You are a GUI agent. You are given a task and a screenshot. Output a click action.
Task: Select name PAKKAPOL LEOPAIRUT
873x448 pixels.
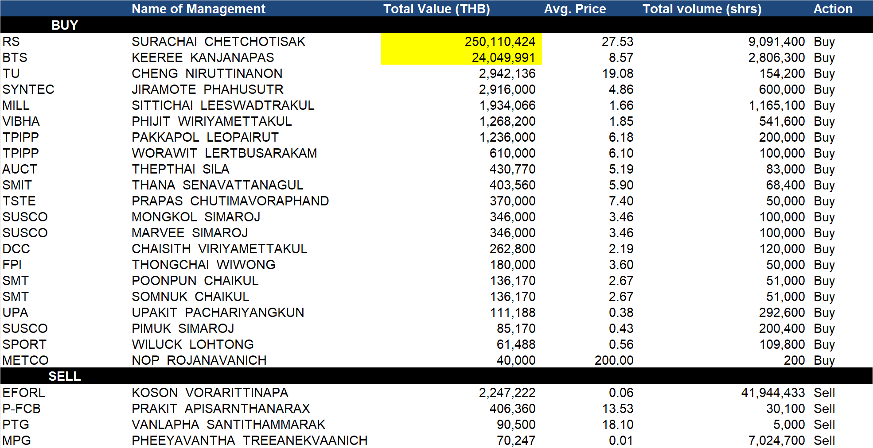pyautogui.click(x=205, y=137)
